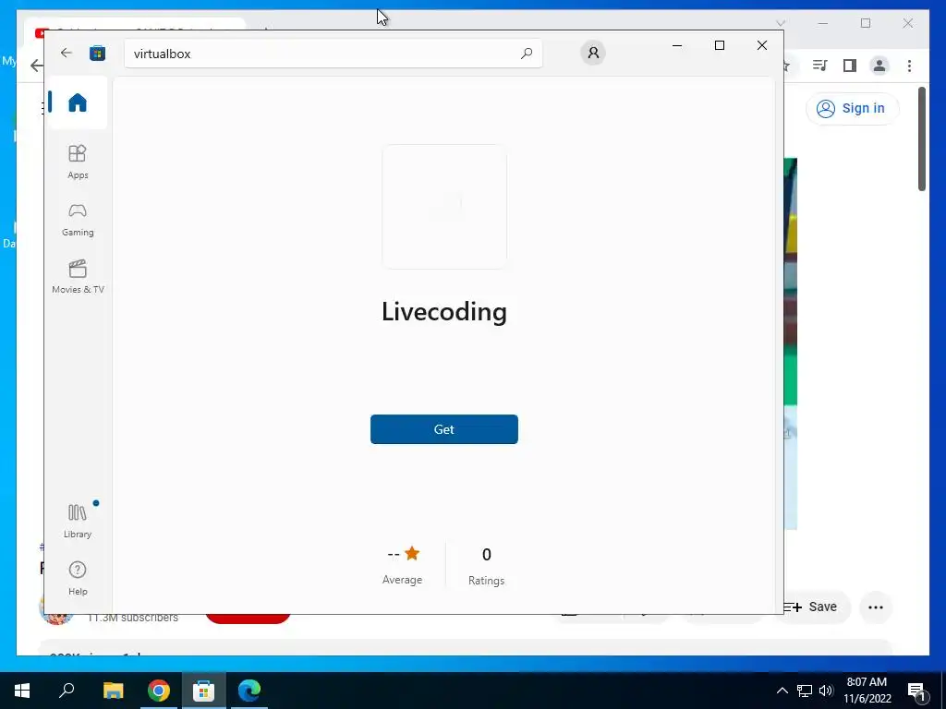The width and height of the screenshot is (946, 709).
Task: Click the Average rating star
Action: [412, 553]
